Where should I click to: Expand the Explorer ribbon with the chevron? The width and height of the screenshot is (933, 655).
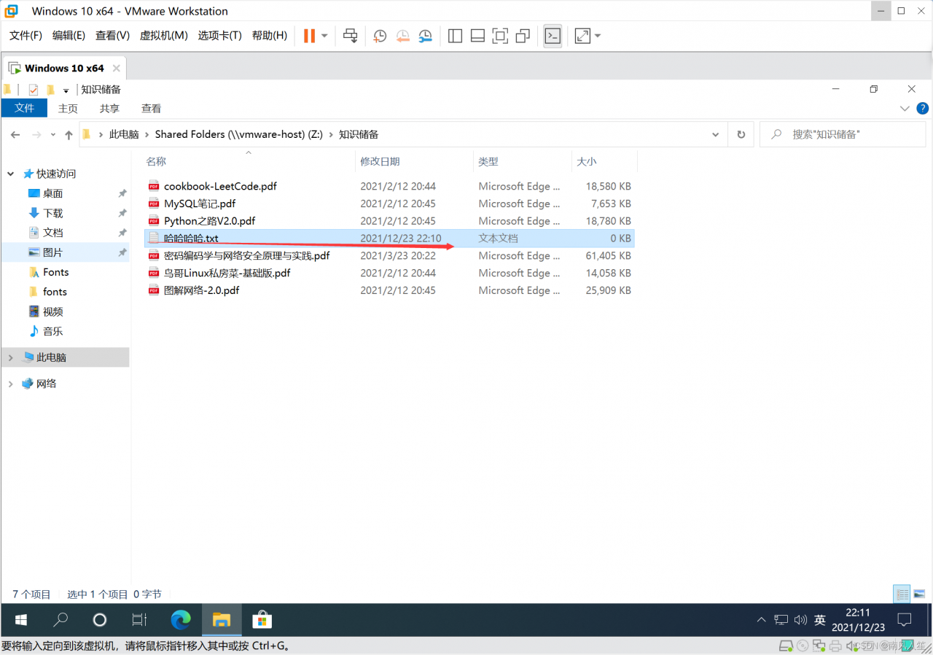pos(905,108)
